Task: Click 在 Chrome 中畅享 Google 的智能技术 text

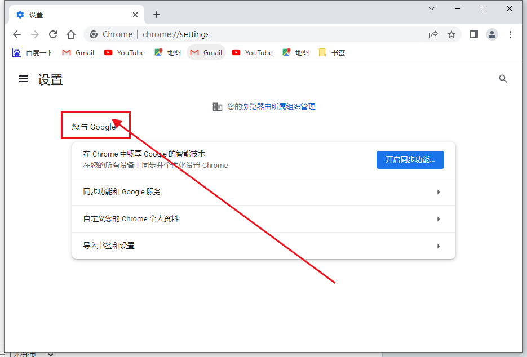Action: 144,154
